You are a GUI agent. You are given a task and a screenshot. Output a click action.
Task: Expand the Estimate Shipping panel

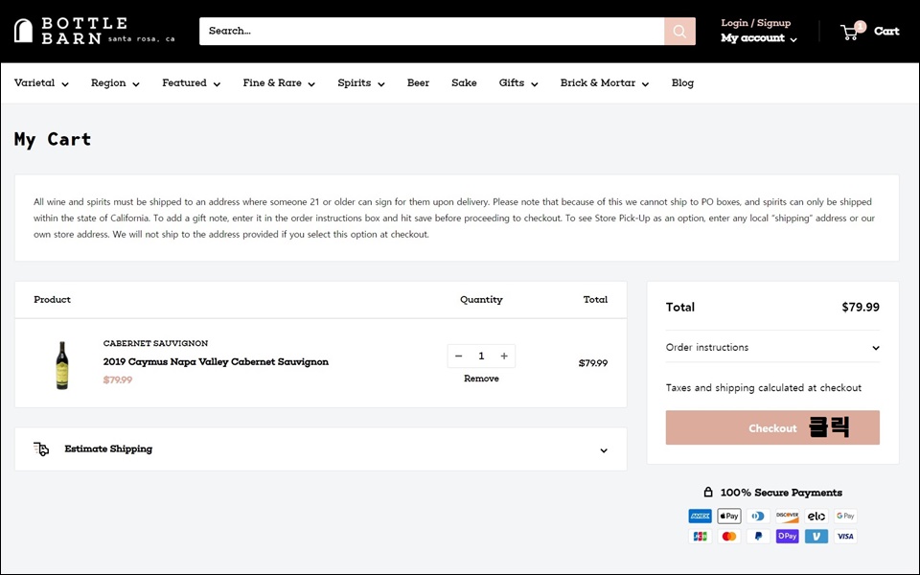[320, 449]
